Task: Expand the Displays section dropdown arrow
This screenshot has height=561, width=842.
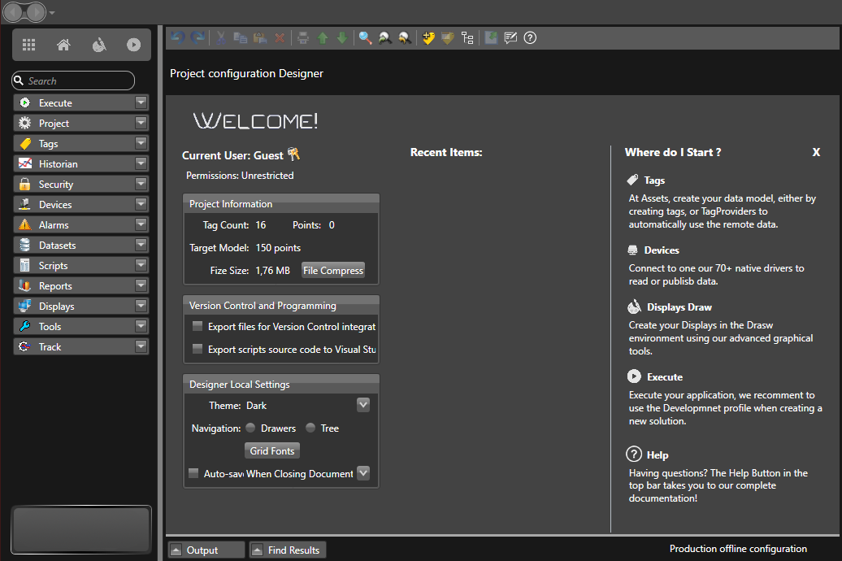Action: click(x=141, y=307)
